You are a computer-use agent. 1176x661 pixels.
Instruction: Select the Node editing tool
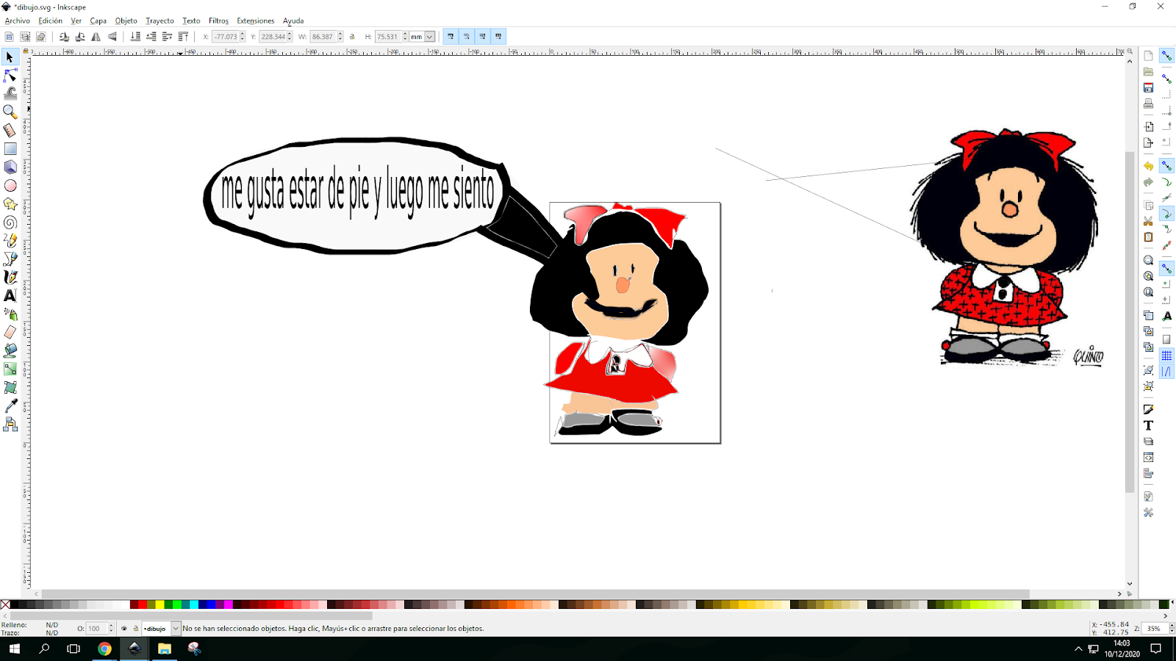[x=10, y=76]
